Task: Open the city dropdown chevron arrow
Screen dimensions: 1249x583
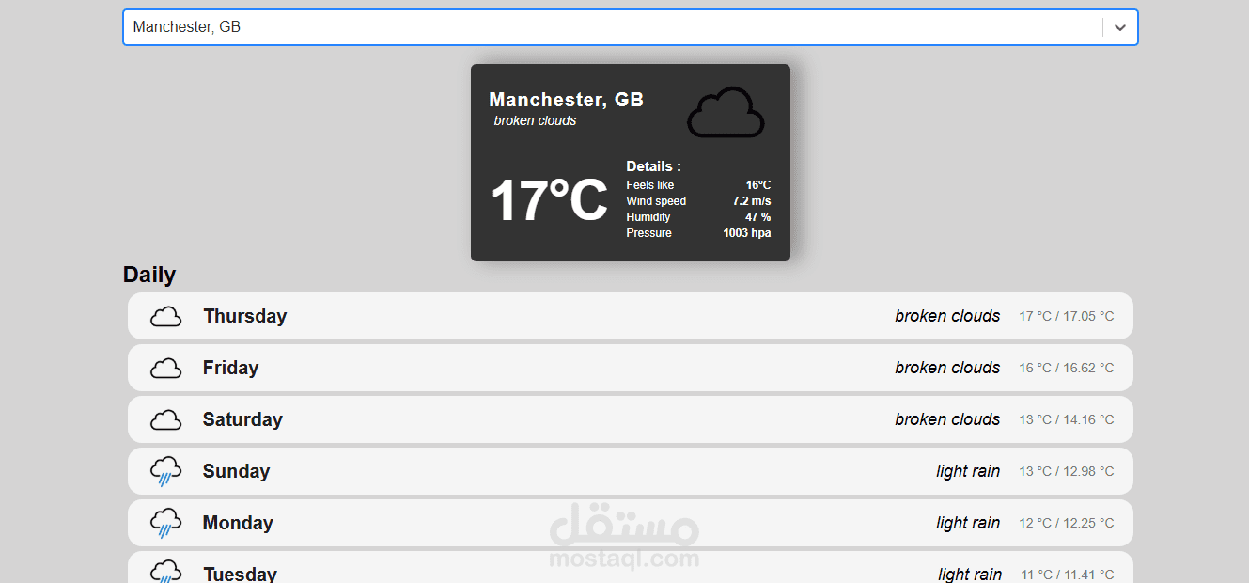Action: click(1119, 27)
